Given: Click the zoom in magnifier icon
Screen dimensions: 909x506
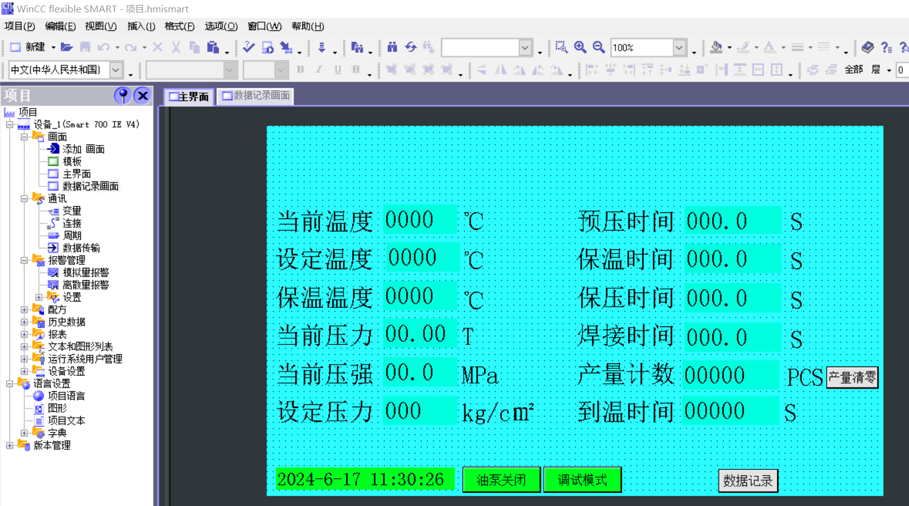Looking at the screenshot, I should [x=580, y=48].
